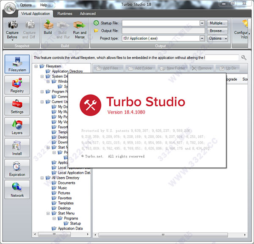Click the Remove toolbar button
Screen dimensions: 254x244
pyautogui.click(x=202, y=68)
